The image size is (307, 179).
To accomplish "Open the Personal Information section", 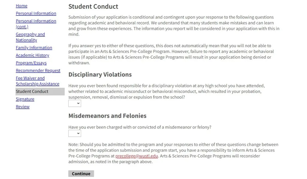I will (x=36, y=13).
